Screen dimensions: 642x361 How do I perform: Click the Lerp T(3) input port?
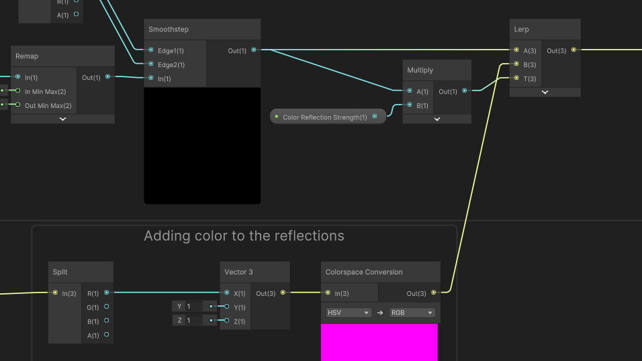pos(516,78)
